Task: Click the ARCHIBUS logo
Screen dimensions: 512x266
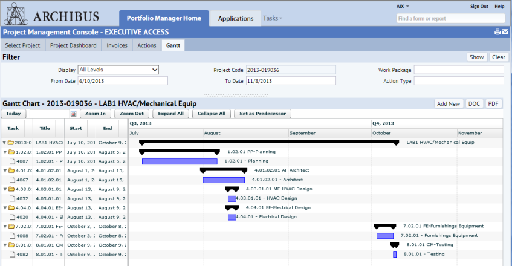Action: (51, 15)
